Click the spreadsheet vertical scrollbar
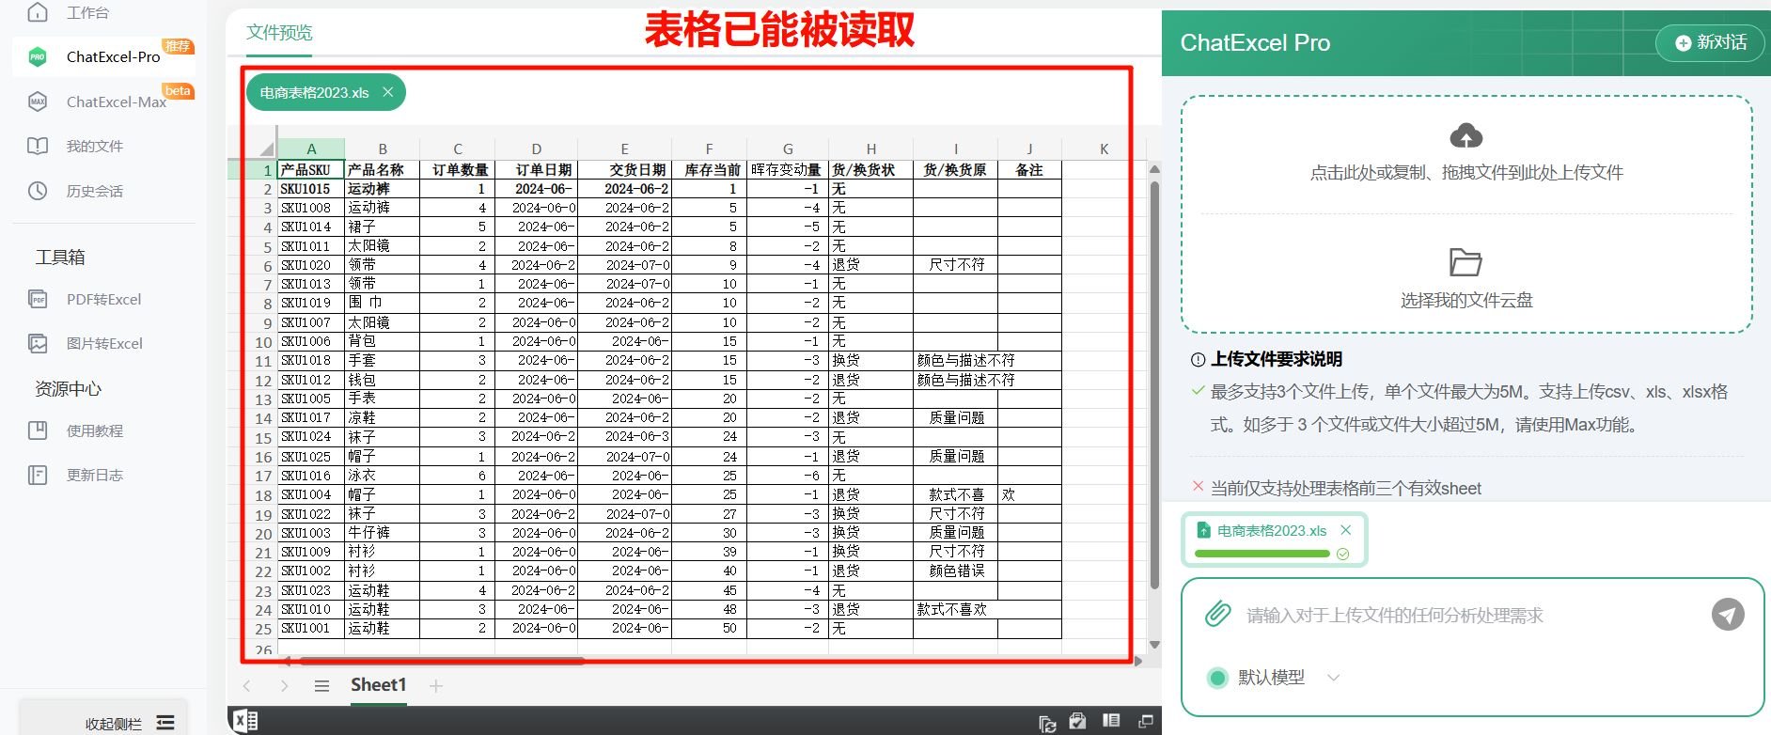Image resolution: width=1771 pixels, height=735 pixels. [x=1154, y=385]
